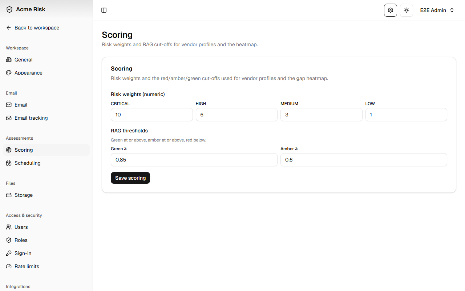Click the Amber threshold input field
This screenshot has height=291, width=465.
(x=364, y=160)
